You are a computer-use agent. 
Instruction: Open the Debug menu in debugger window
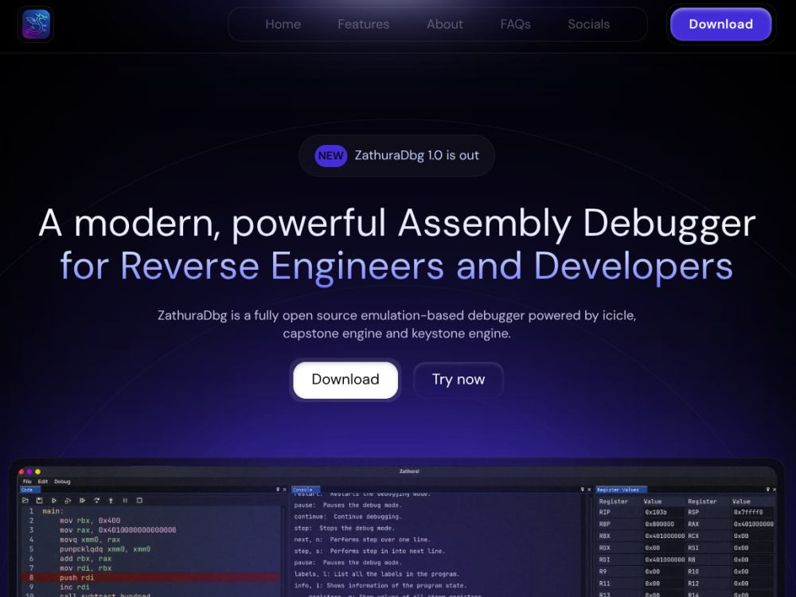(62, 482)
